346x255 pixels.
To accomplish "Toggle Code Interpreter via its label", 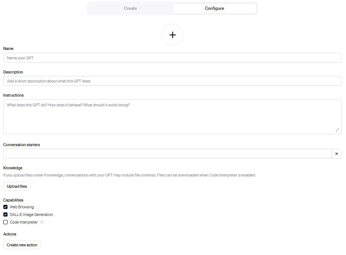I will (x=25, y=222).
